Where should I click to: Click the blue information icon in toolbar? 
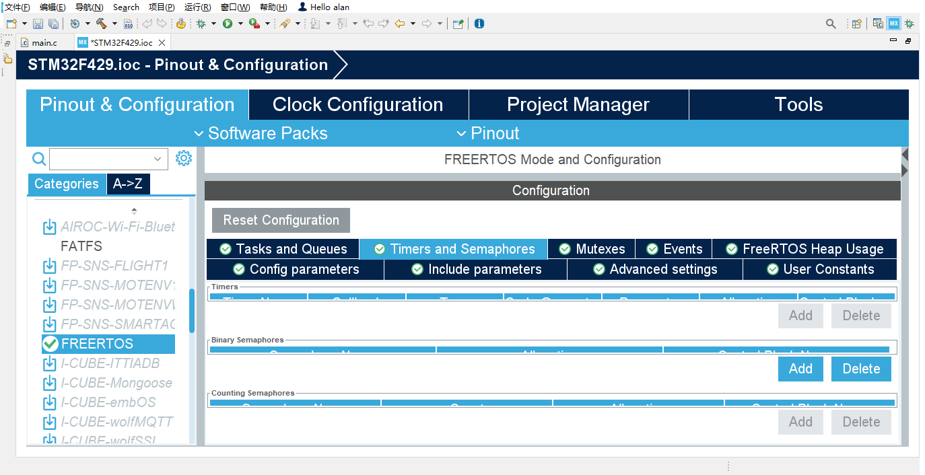click(x=479, y=24)
